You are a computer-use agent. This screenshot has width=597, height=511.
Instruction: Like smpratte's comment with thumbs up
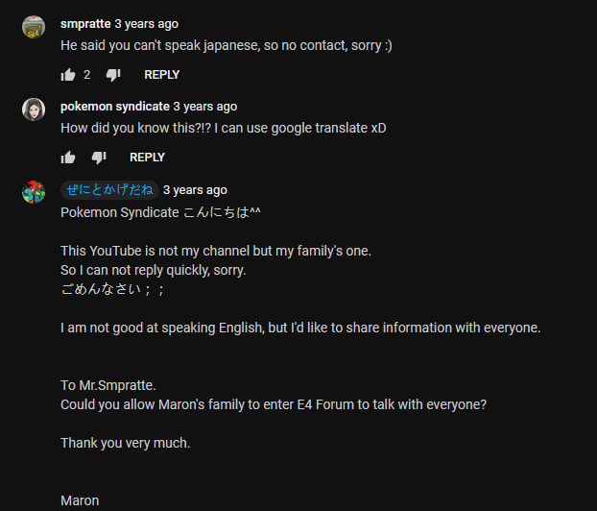(x=68, y=75)
